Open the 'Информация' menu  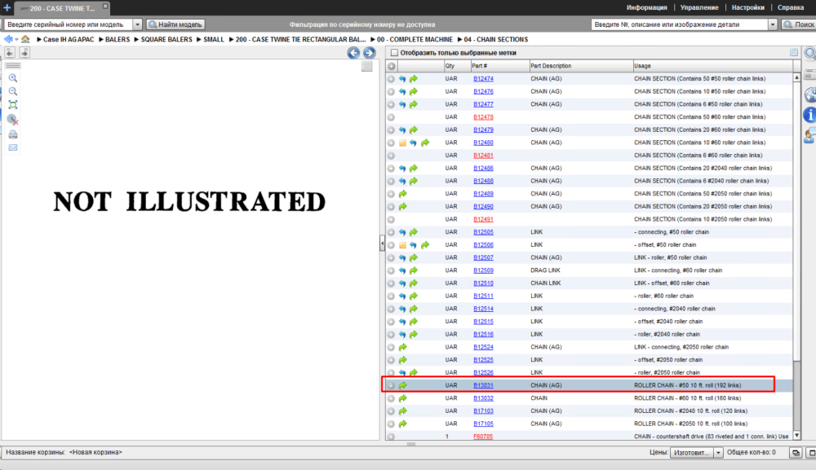(x=647, y=8)
